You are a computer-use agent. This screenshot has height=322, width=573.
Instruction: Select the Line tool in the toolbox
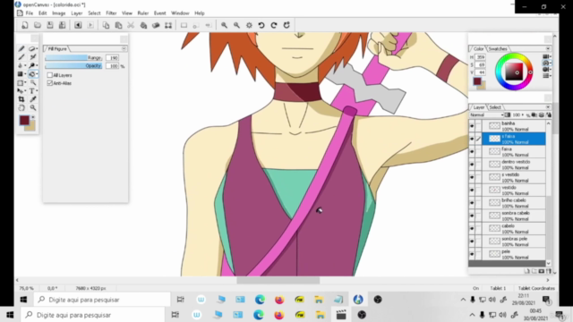[x=21, y=57]
